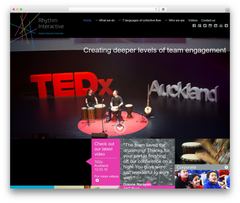
Task: Open the Instagram social icon
Action: coord(210,25)
